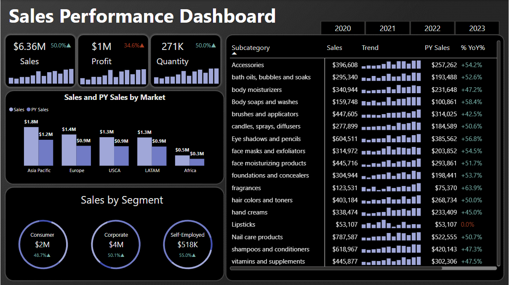The height and width of the screenshot is (285, 509).
Task: Click the Sales and PY Sales by Market title
Action: (115, 97)
